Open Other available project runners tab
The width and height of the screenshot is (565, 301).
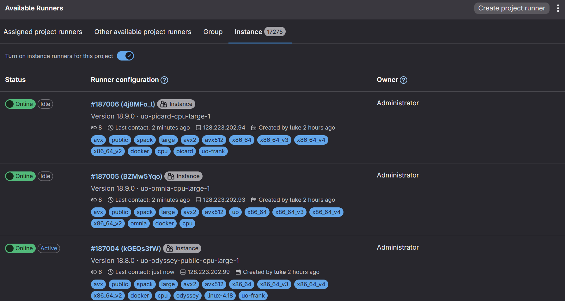click(x=143, y=32)
